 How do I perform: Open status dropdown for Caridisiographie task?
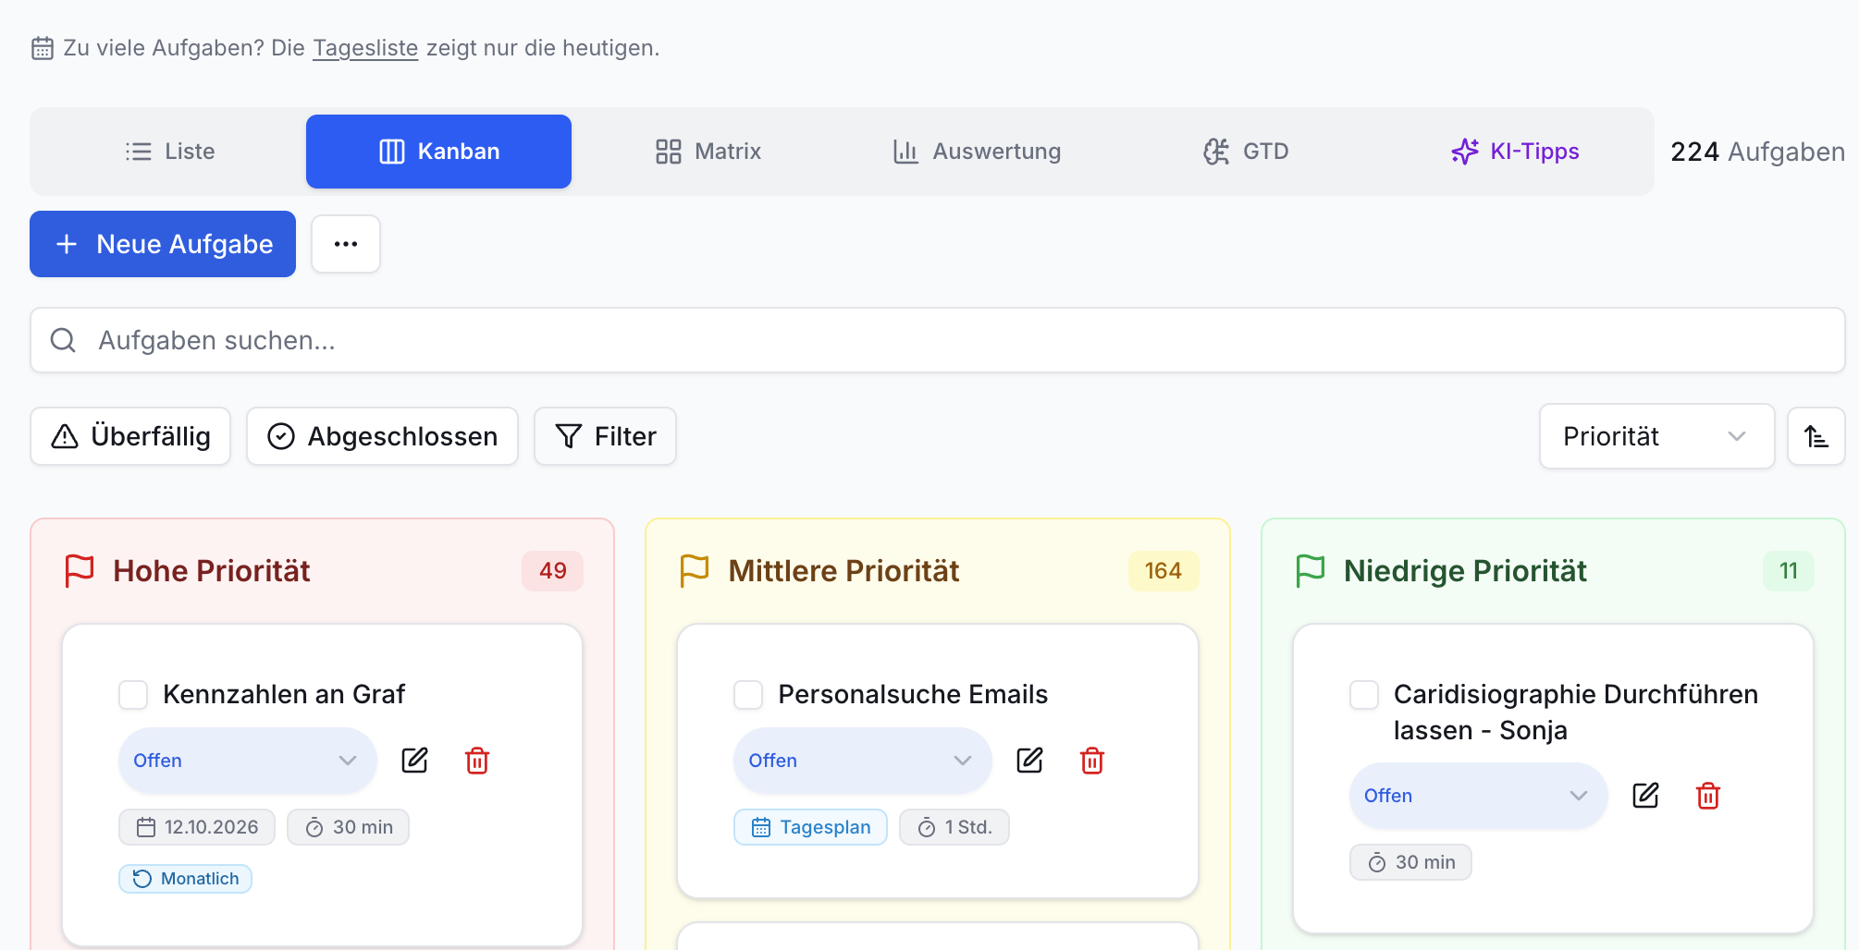click(1479, 796)
